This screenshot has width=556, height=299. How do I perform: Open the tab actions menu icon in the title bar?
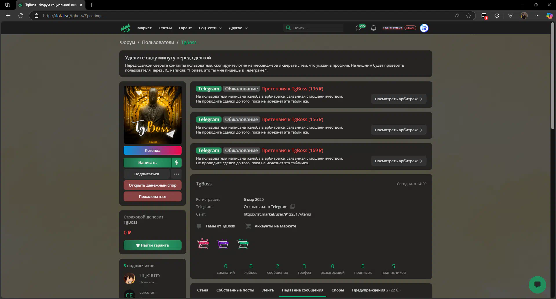8,5
